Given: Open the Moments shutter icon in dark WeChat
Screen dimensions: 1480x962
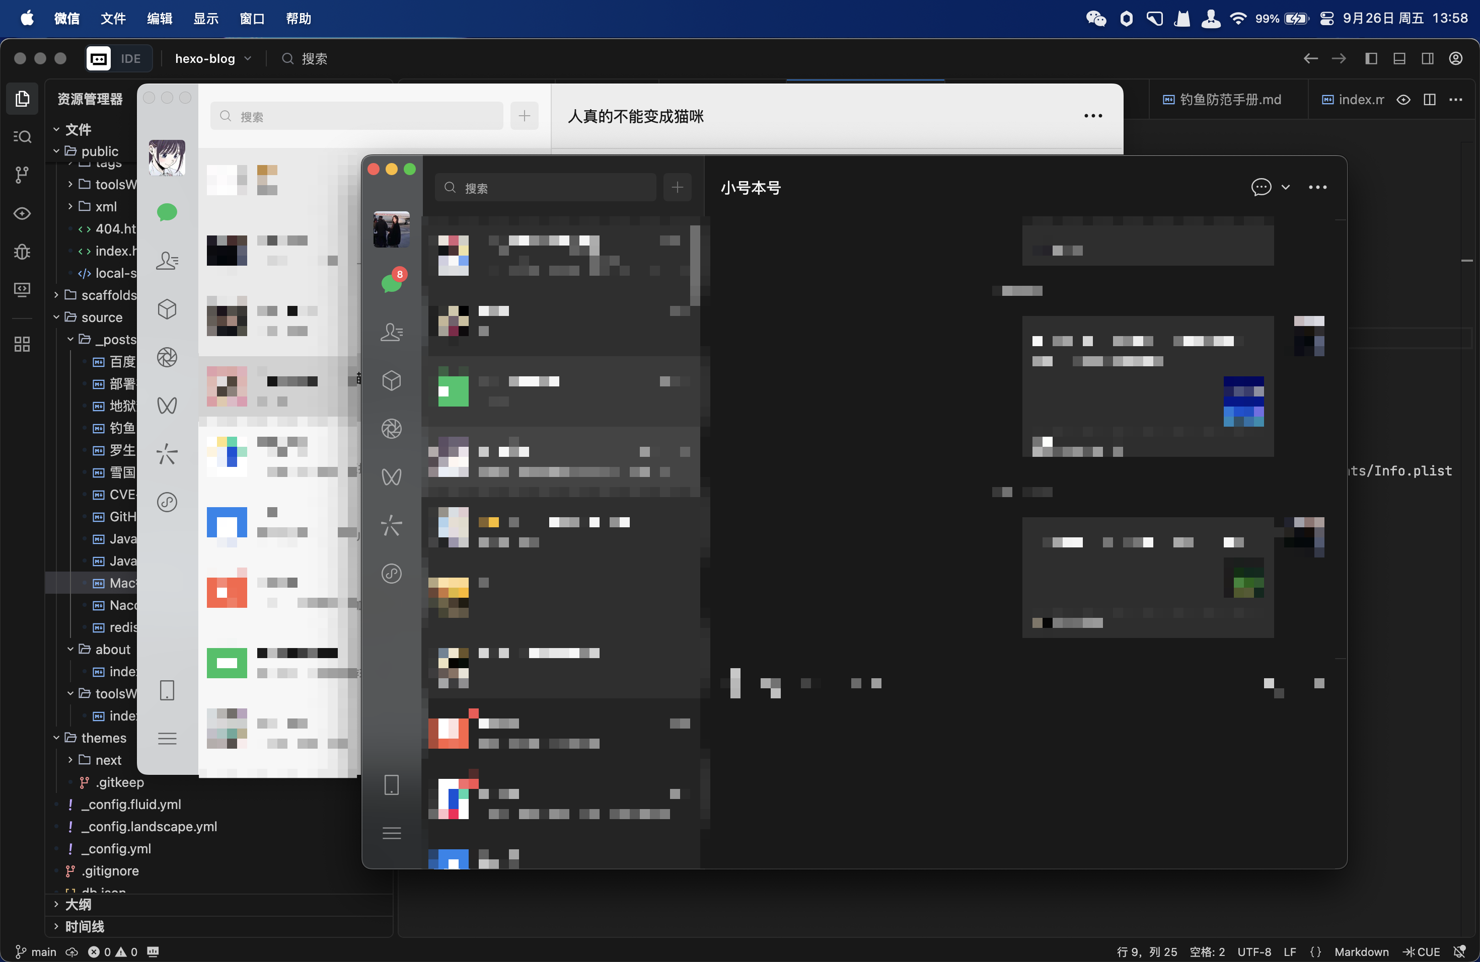Looking at the screenshot, I should tap(391, 429).
